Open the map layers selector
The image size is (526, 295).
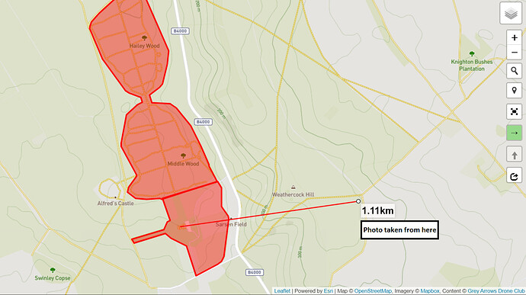click(x=511, y=14)
